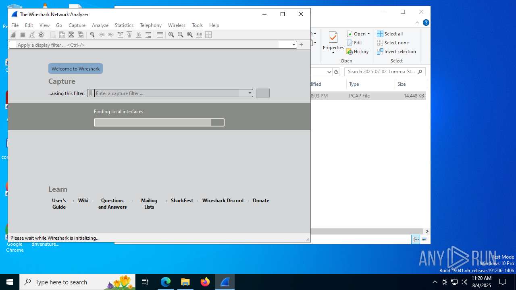
Task: Open the Analyze menu
Action: [100, 25]
